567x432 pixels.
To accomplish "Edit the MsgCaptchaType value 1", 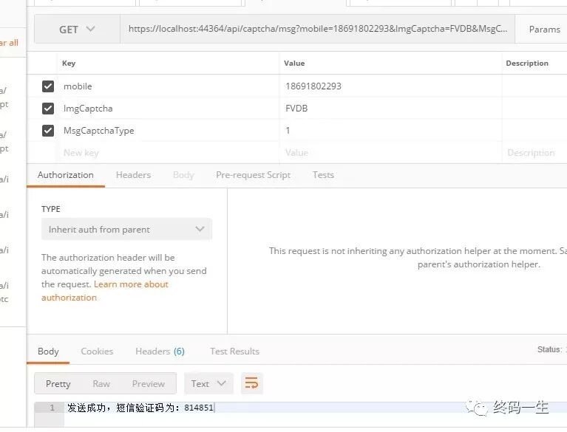I will (x=390, y=131).
